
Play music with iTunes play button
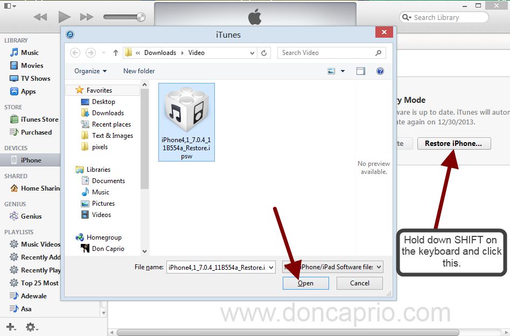pyautogui.click(x=64, y=17)
